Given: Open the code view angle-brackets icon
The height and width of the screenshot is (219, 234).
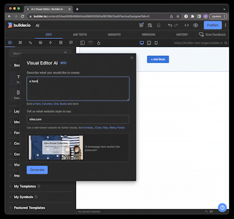Looking at the screenshot, I should click(187, 25).
